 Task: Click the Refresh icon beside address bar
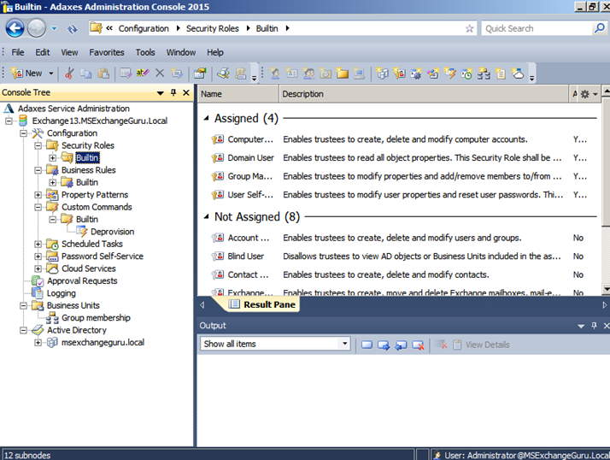tap(73, 28)
